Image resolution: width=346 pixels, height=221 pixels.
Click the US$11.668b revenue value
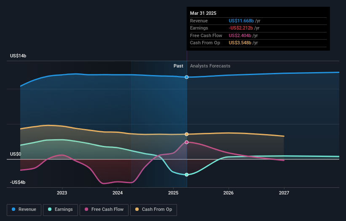(241, 21)
